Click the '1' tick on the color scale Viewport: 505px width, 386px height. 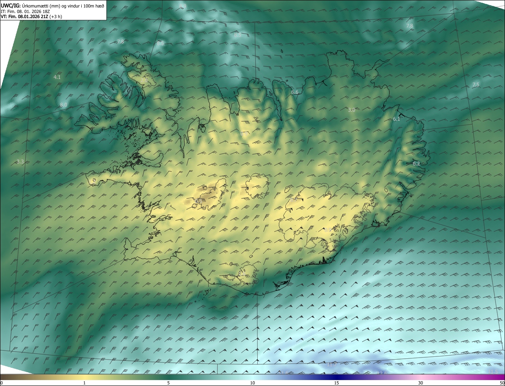(x=84, y=383)
